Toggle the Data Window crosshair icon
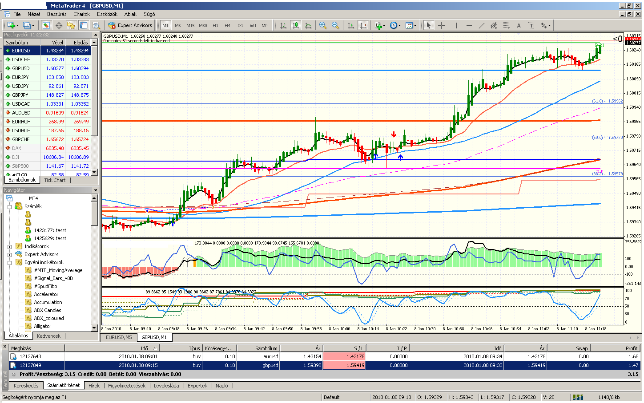 click(58, 25)
